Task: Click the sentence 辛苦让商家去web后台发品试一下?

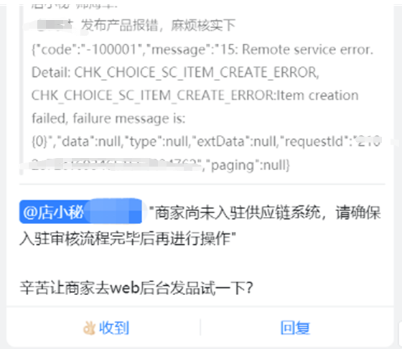Action: click(x=136, y=288)
